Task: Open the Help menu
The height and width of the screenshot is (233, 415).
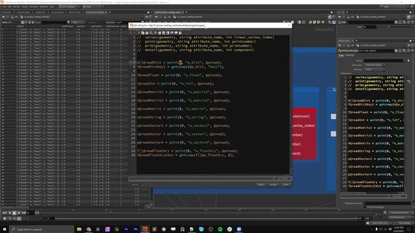Action: [x=52, y=6]
